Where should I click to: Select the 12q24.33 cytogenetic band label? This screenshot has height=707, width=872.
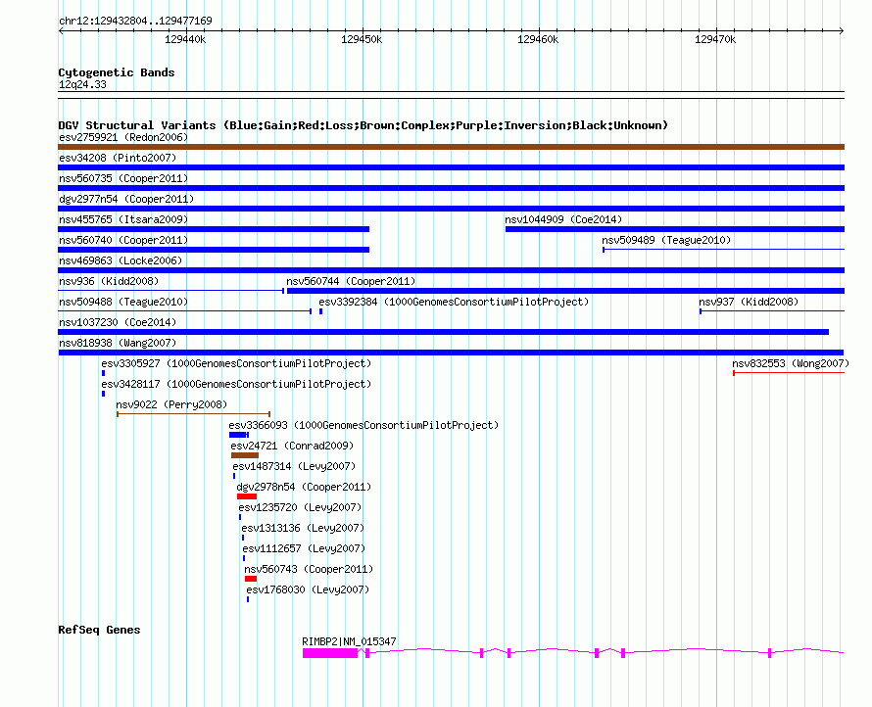pyautogui.click(x=82, y=84)
